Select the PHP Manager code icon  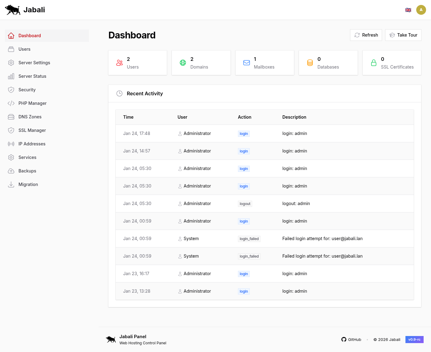(11, 103)
